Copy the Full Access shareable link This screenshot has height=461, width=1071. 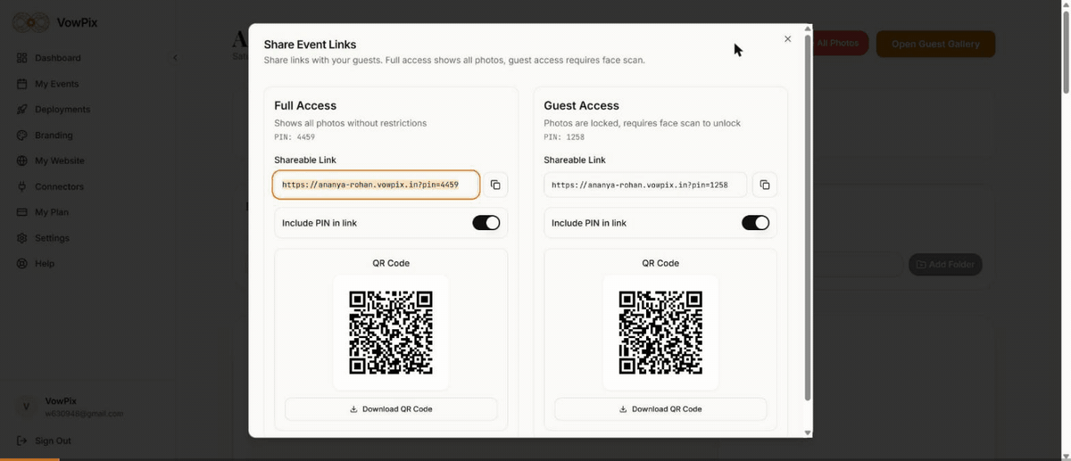[495, 185]
